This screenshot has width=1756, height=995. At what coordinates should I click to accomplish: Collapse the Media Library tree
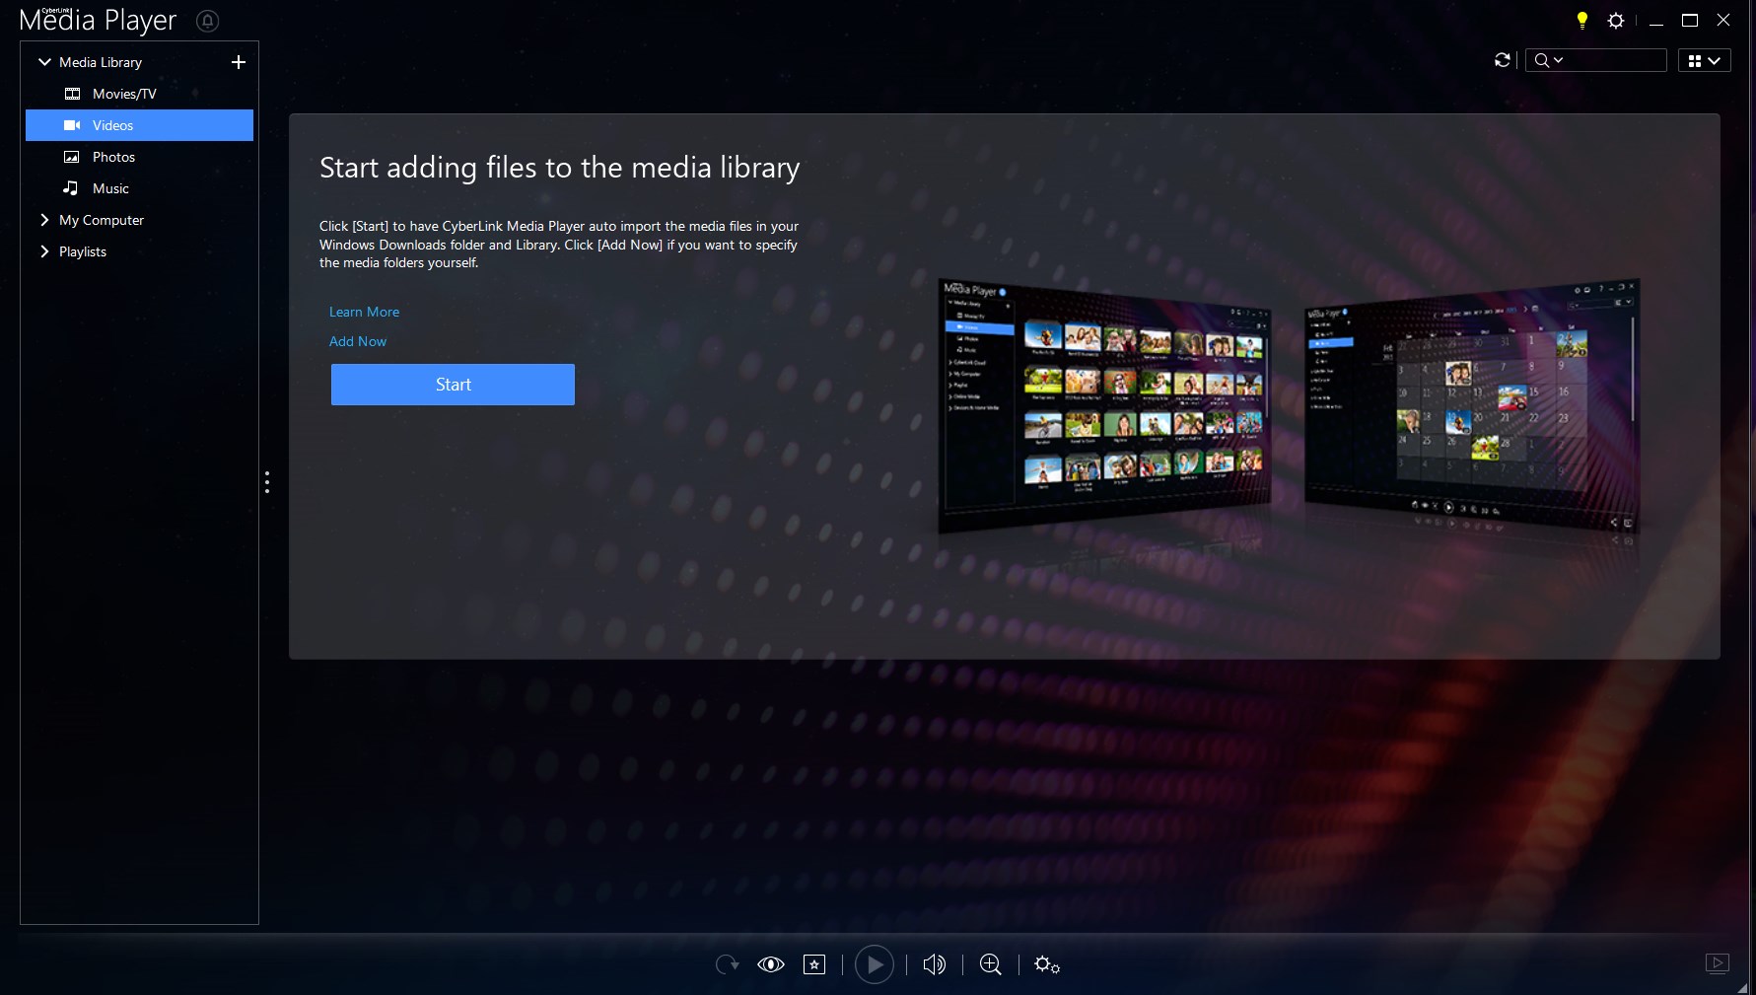(43, 61)
